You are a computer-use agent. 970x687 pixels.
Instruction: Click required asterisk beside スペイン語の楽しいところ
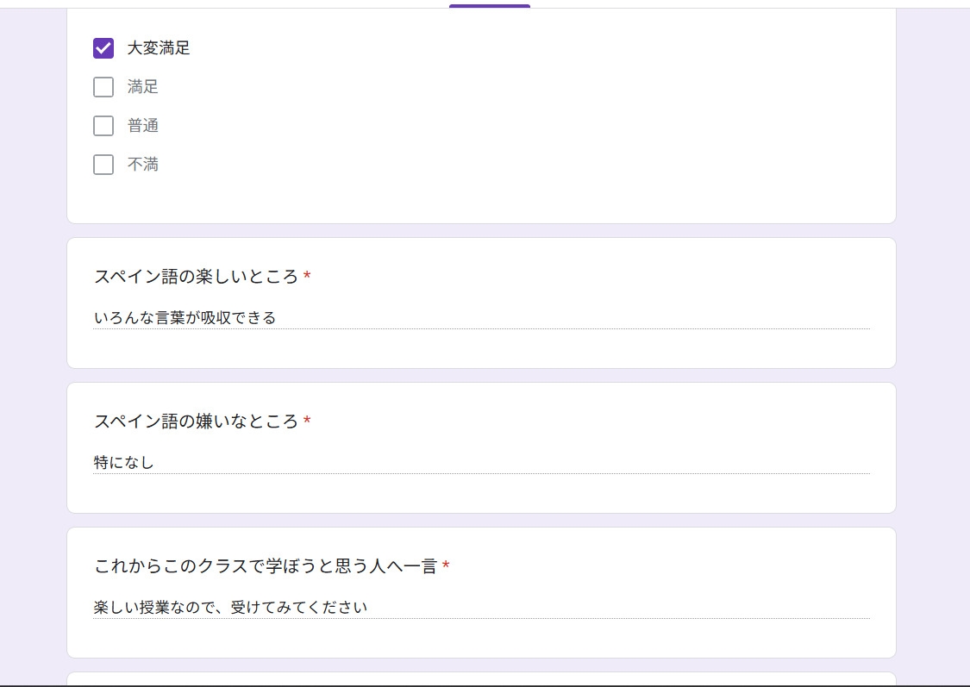point(307,277)
